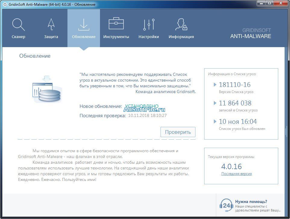The height and width of the screenshot is (219, 290).
Task: Open the Последняя версия link
Action: 236,174
